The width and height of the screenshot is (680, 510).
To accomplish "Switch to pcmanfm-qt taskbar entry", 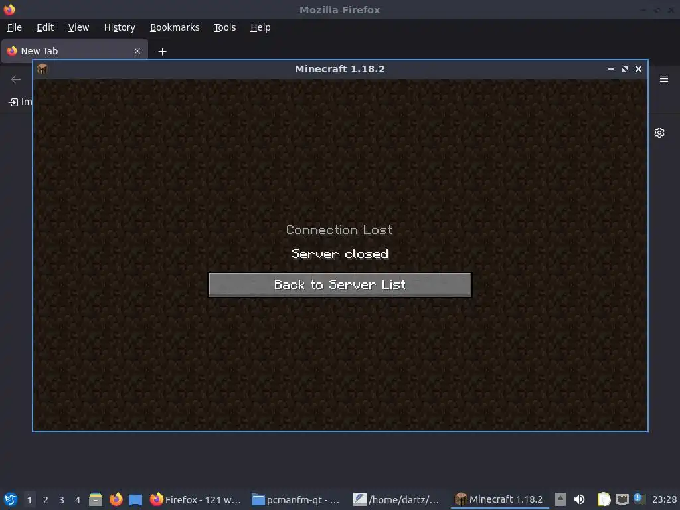I will click(x=296, y=499).
